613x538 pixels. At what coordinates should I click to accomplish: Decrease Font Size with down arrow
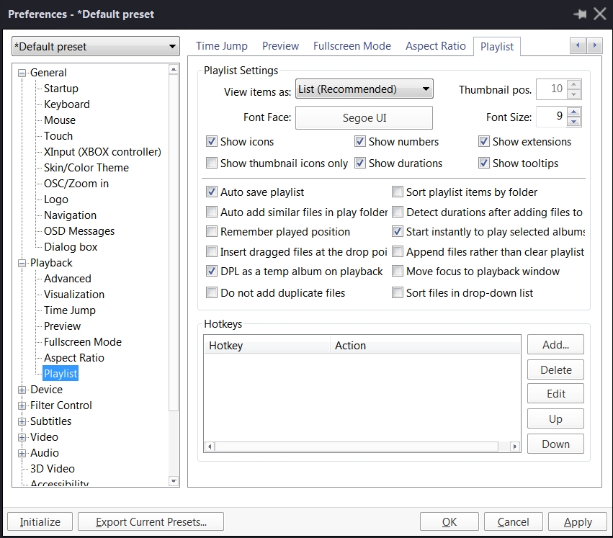pyautogui.click(x=573, y=121)
